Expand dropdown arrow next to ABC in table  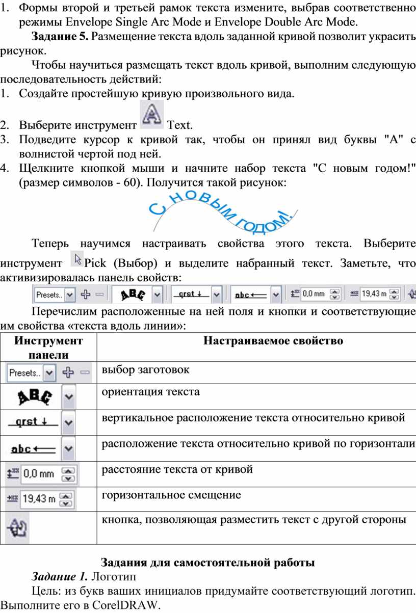[x=69, y=396]
